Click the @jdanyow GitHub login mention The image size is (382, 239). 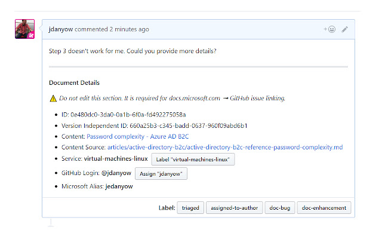[x=116, y=174]
